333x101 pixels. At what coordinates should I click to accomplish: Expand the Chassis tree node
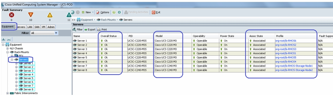coord(7,48)
